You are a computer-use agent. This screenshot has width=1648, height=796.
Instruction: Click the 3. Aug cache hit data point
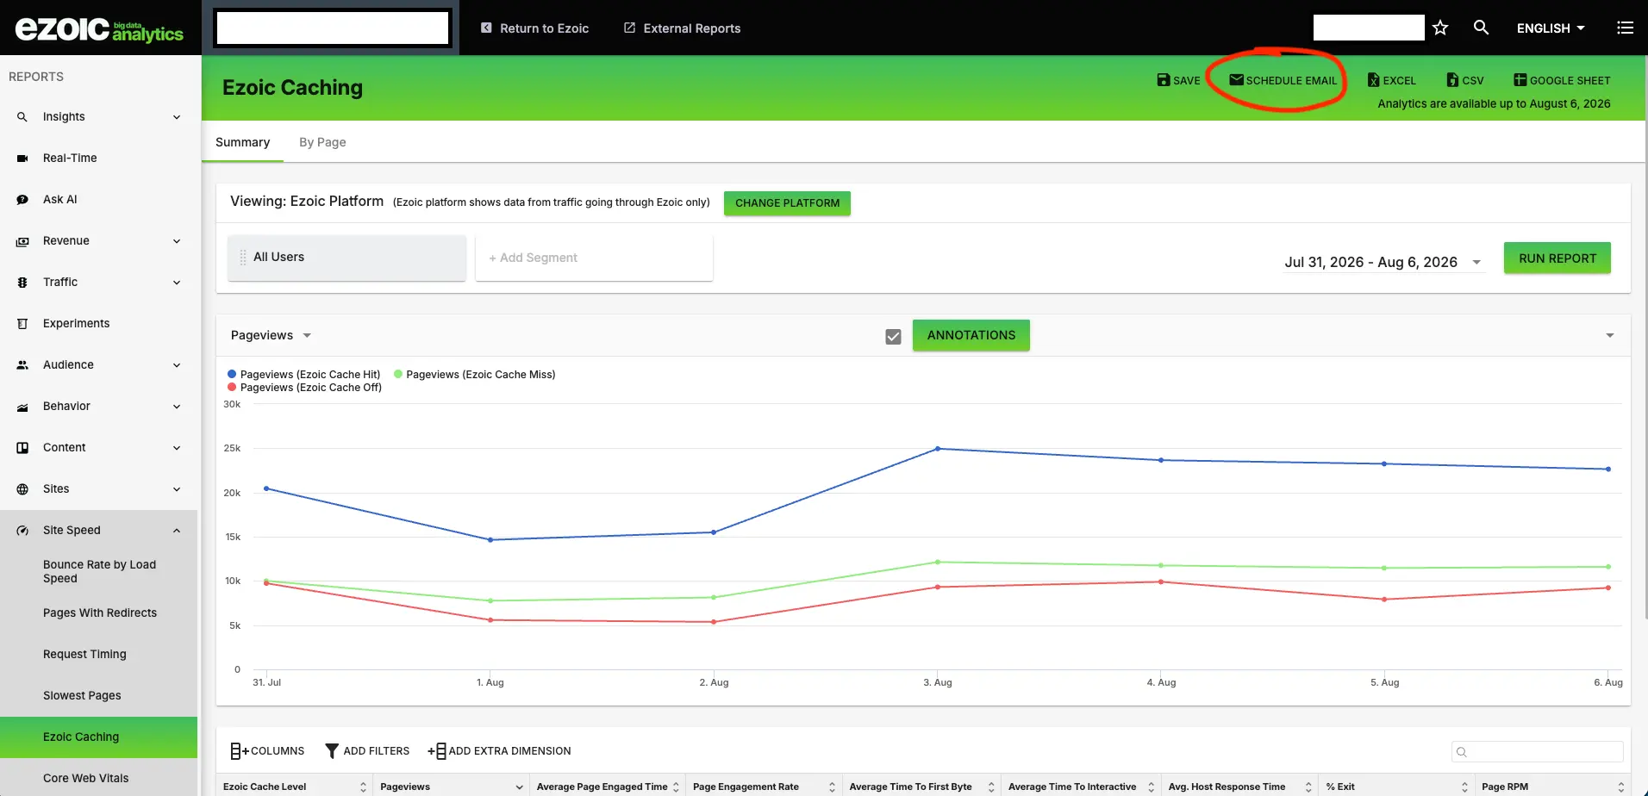938,449
